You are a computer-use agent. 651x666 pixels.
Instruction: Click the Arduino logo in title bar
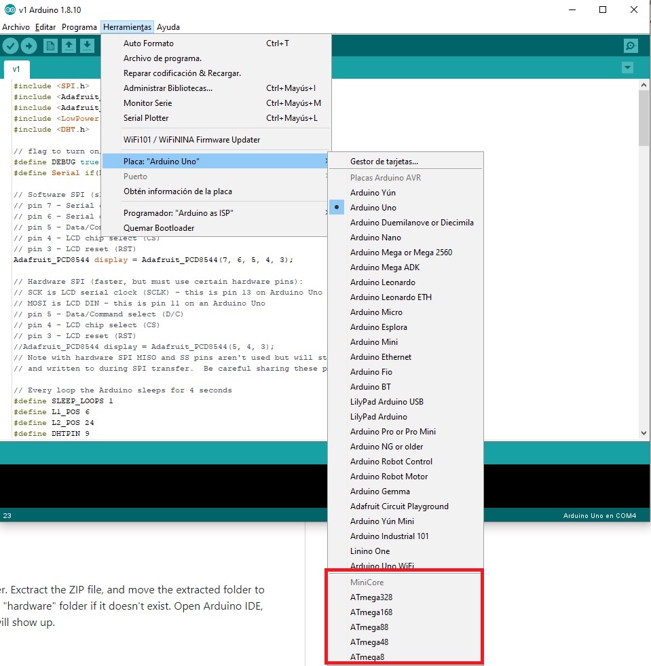pyautogui.click(x=10, y=10)
